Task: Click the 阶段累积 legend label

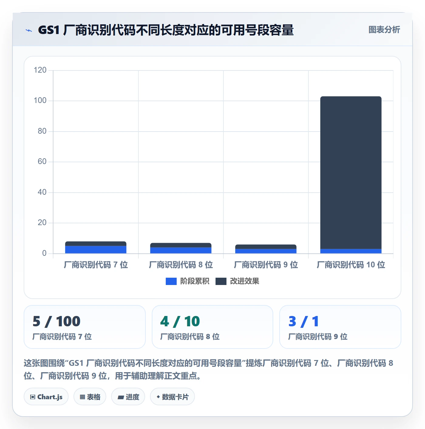Action: [195, 281]
